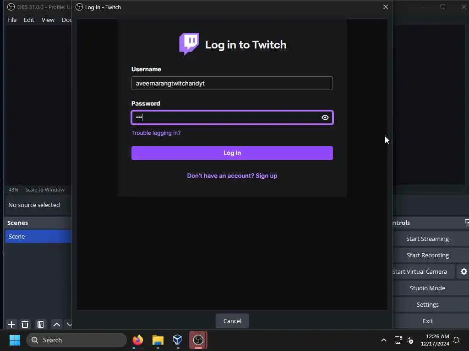The height and width of the screenshot is (351, 469).
Task: Click OBS Studio taskbar icon
Action: [x=198, y=340]
